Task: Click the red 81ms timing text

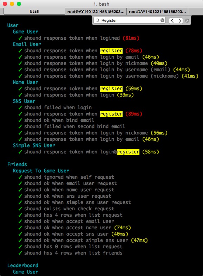Action: click(x=131, y=38)
